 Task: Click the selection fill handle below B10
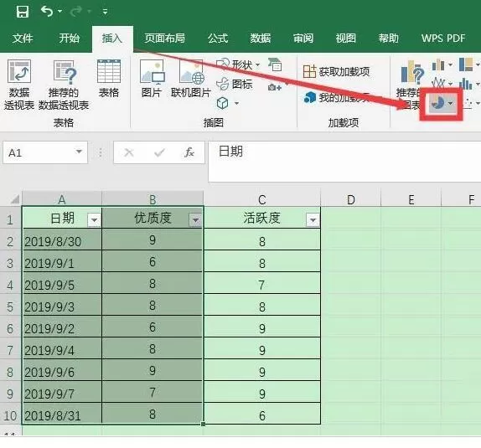pos(203,424)
